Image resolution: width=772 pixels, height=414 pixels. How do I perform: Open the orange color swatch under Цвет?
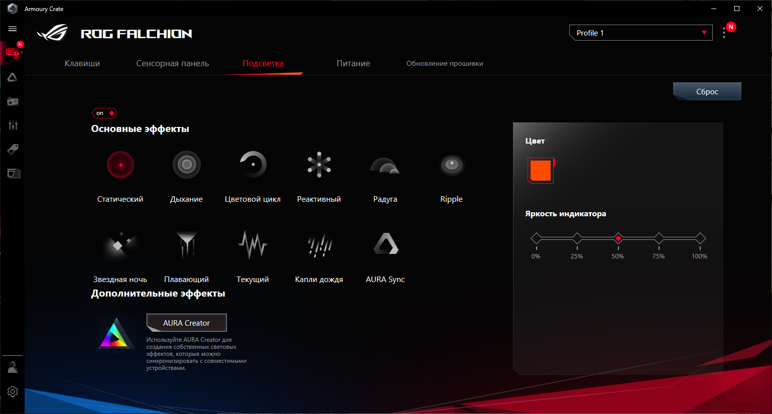[x=541, y=171]
